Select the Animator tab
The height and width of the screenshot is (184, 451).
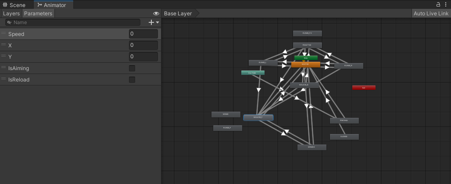tap(54, 5)
